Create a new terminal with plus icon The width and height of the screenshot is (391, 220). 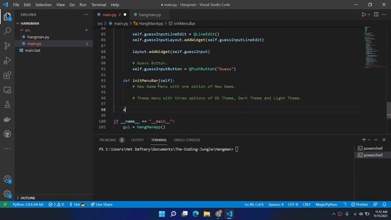364,140
